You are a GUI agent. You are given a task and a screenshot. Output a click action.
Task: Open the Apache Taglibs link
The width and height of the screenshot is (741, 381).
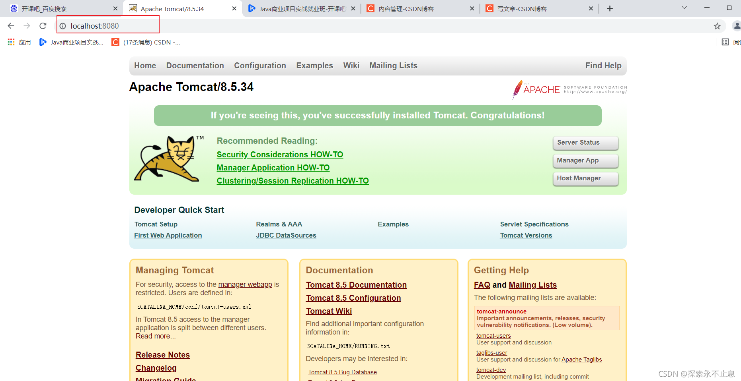(581, 360)
